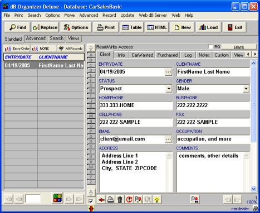The image size is (260, 213).
Task: Create a New database
Action: pos(182,27)
